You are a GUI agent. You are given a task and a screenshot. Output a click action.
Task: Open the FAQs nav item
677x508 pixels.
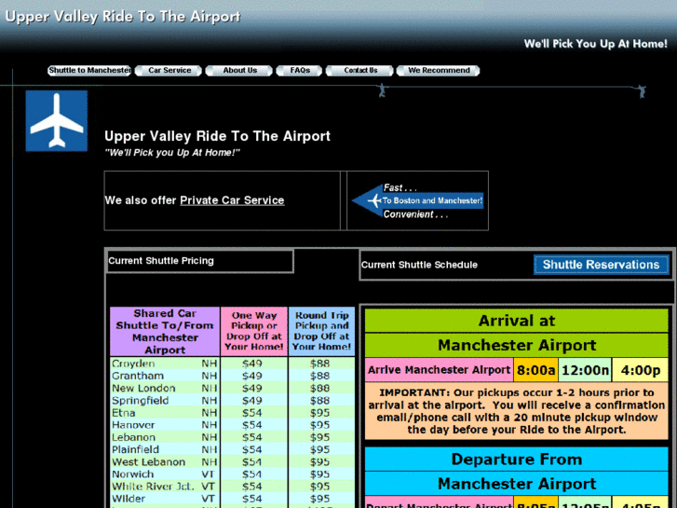(300, 71)
